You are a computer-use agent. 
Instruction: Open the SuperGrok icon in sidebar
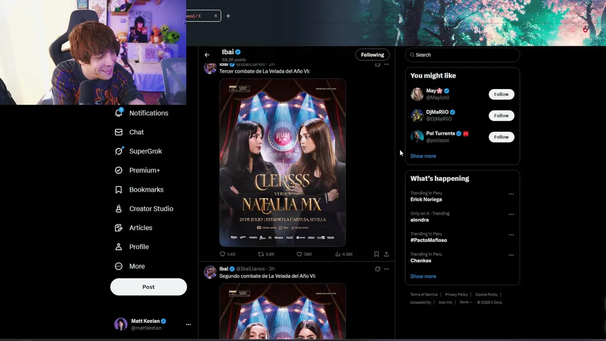click(x=119, y=151)
